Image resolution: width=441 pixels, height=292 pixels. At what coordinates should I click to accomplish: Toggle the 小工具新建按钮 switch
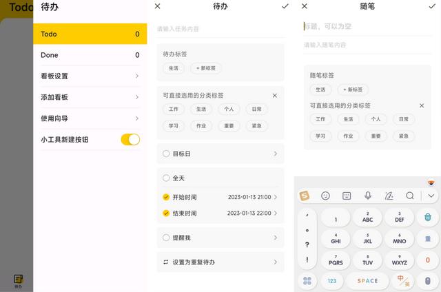click(x=130, y=139)
